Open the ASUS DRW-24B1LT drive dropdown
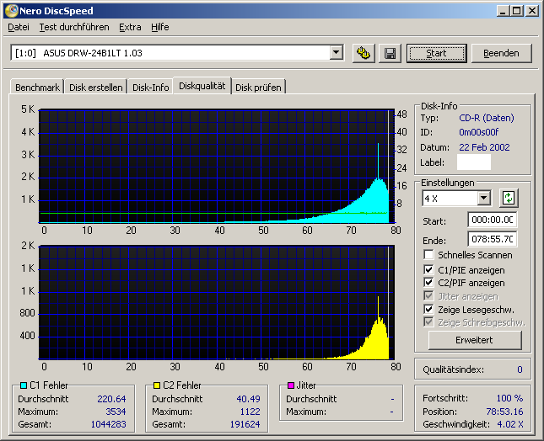 click(x=336, y=53)
